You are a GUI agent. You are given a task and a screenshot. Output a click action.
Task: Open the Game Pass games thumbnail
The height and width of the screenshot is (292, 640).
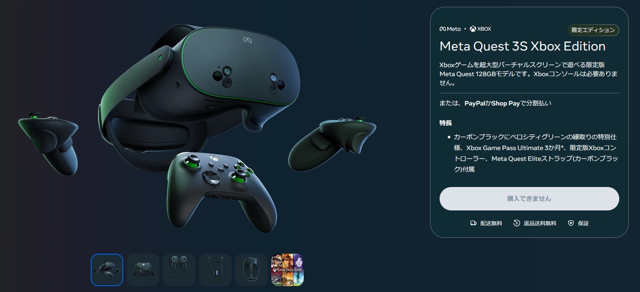tap(288, 270)
